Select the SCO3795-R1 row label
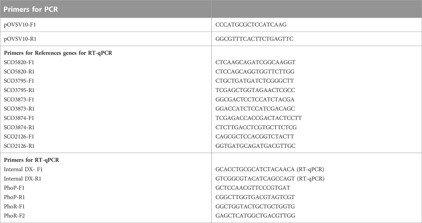422x223 pixels. 19,90
